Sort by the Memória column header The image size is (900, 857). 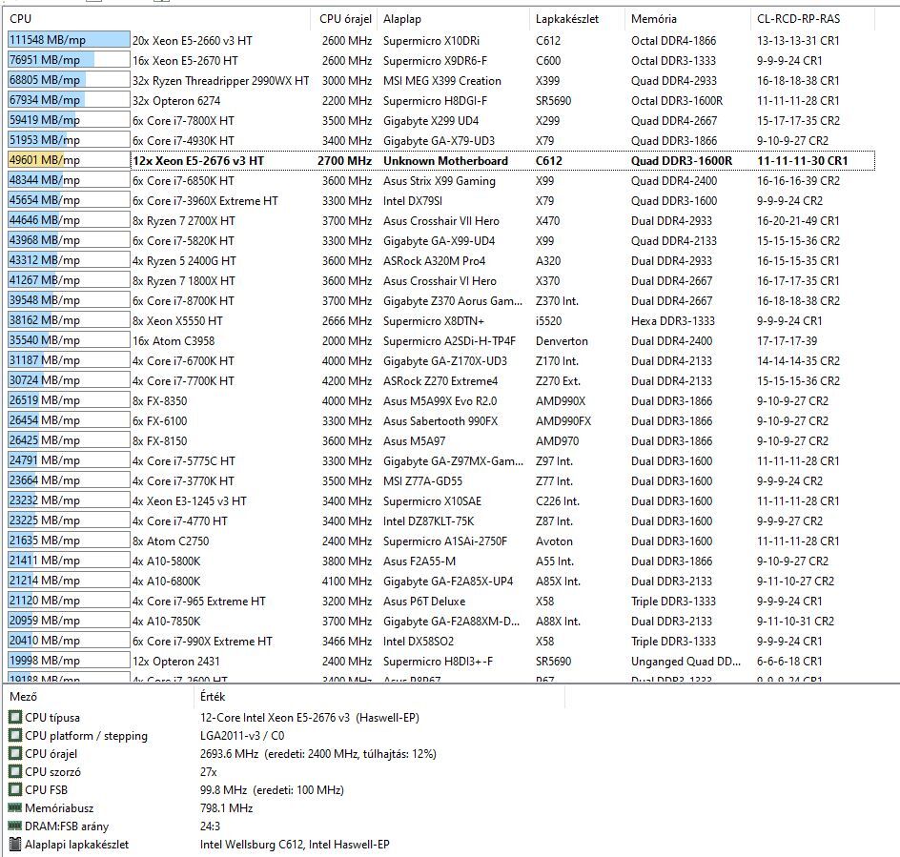(687, 18)
